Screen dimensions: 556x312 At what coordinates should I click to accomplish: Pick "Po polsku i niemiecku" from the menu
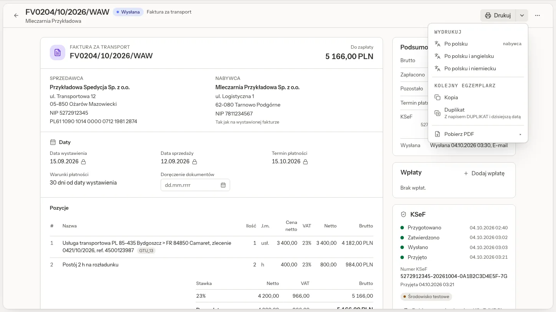coord(478,68)
